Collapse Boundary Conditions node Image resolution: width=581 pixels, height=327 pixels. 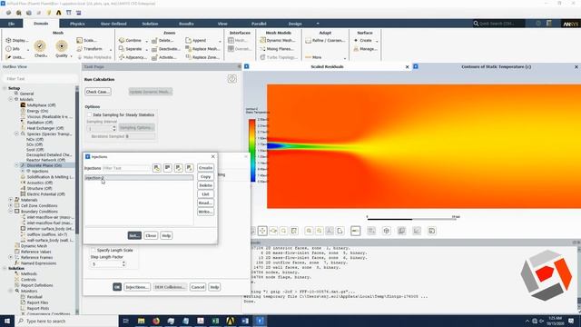pos(11,212)
